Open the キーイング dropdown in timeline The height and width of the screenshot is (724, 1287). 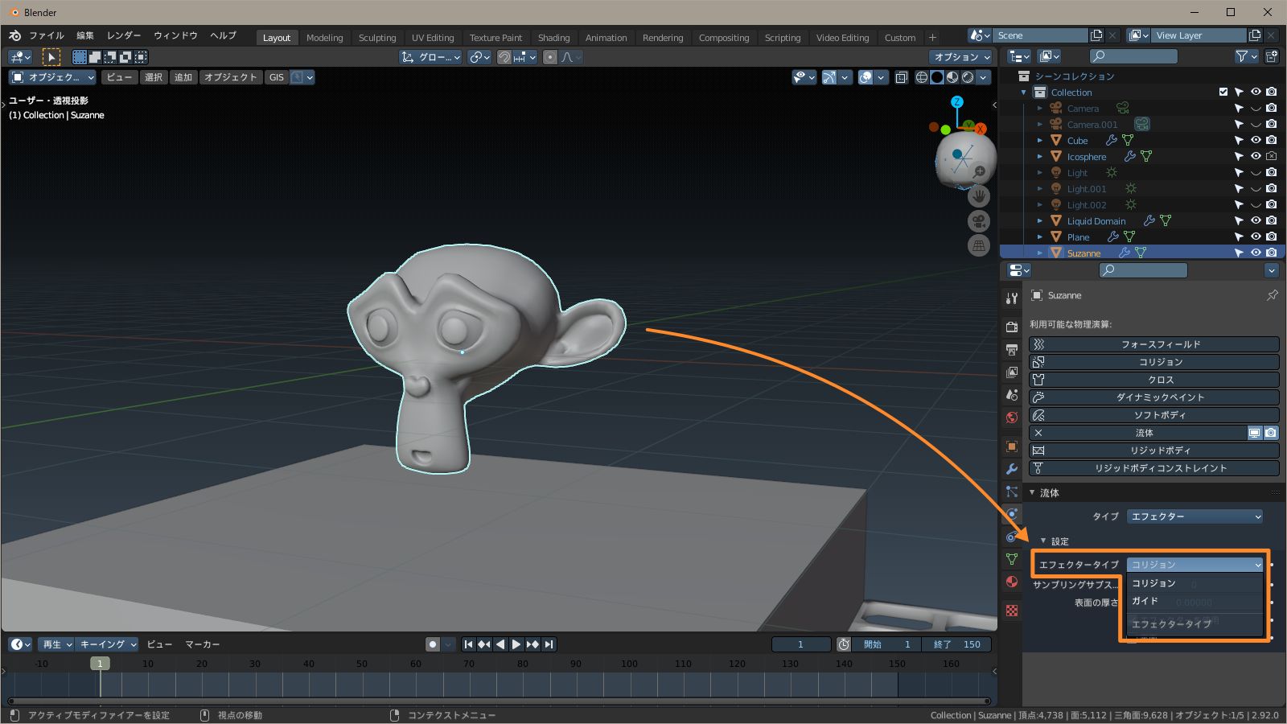pyautogui.click(x=108, y=644)
